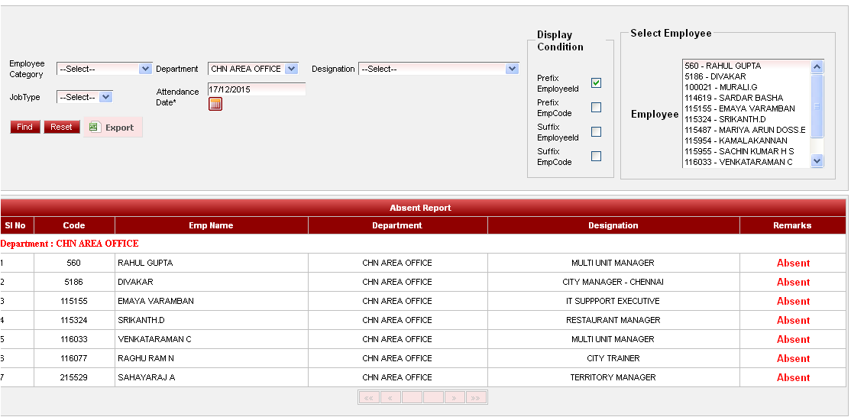
Task: Uncheck the Prefix EmployeeId checkbox
Action: pos(596,82)
